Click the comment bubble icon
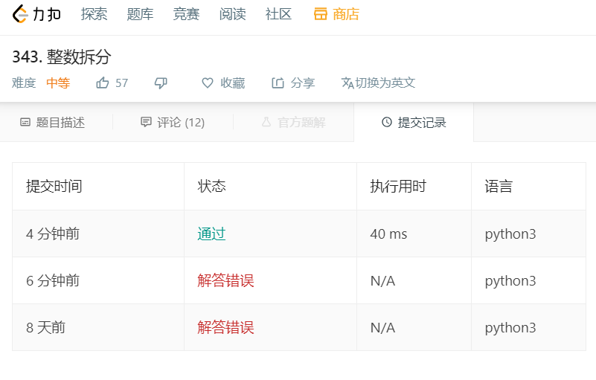 click(x=146, y=122)
